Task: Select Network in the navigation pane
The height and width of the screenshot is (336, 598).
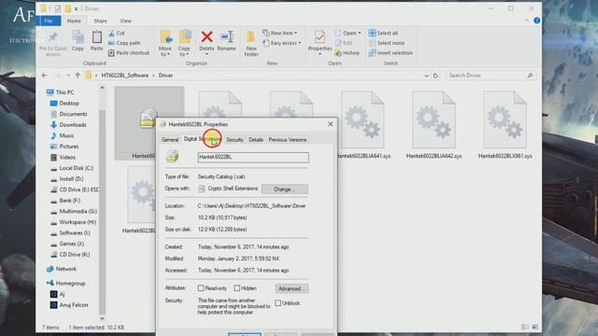Action: pyautogui.click(x=65, y=269)
